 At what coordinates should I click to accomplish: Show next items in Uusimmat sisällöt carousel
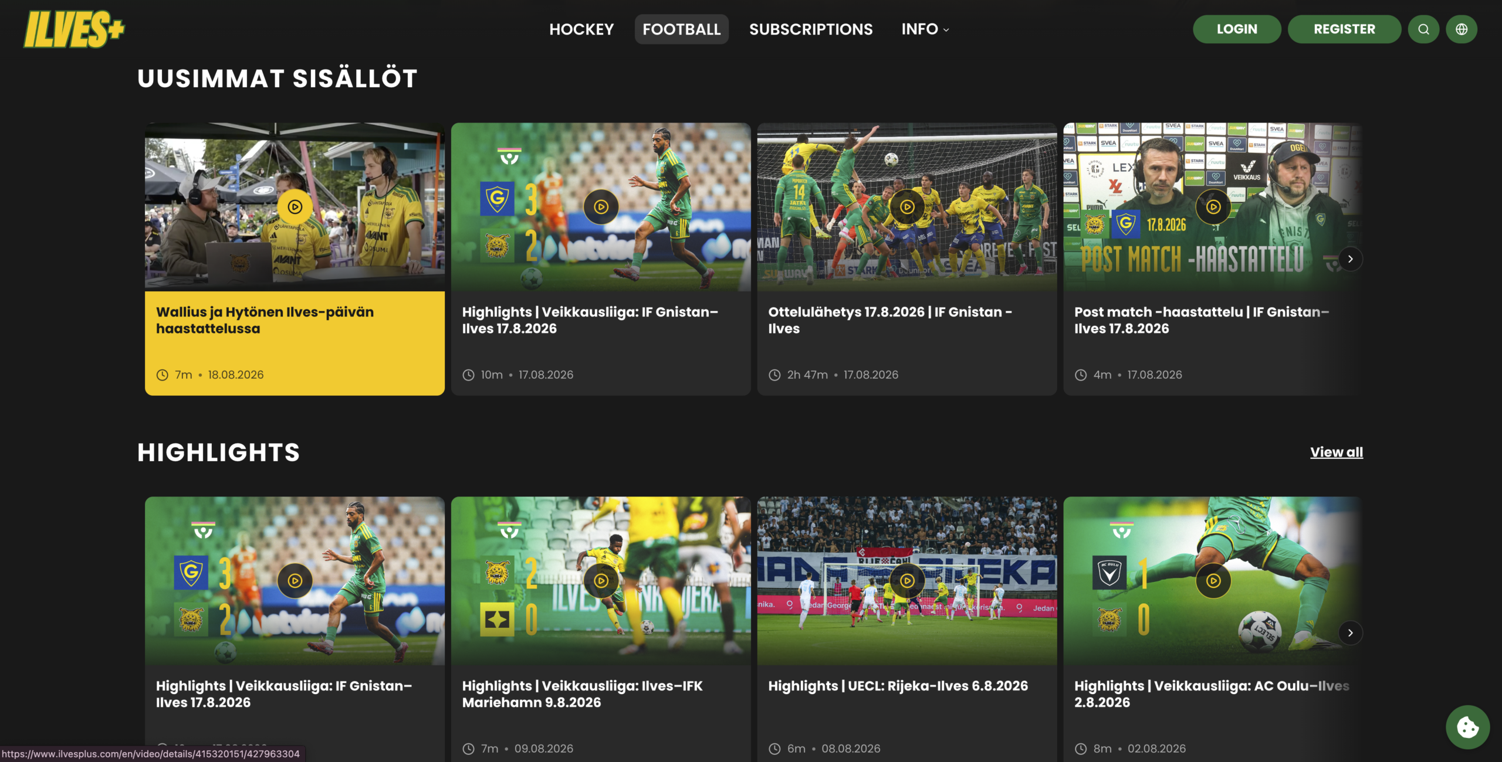point(1350,259)
